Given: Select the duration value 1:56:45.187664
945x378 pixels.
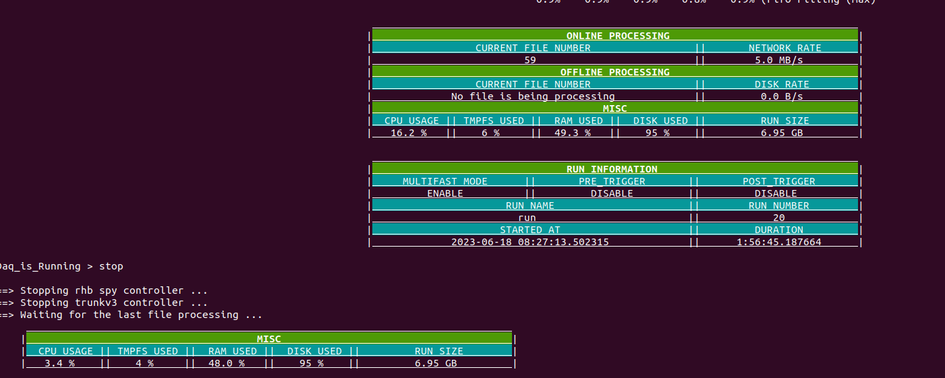Looking at the screenshot, I should (778, 242).
